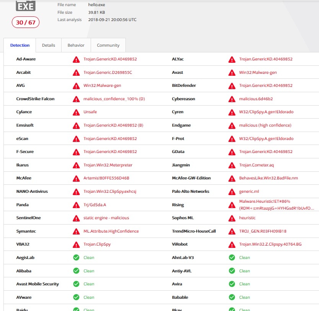Click the warning triangle in the Rising row
The height and width of the screenshot is (311, 319).
point(232,205)
